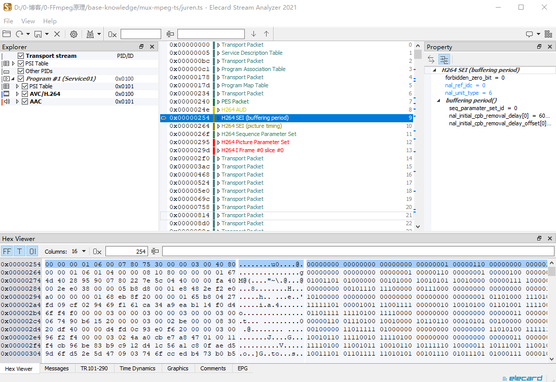Open the View menu
This screenshot has height=382, width=556.
click(x=28, y=21)
